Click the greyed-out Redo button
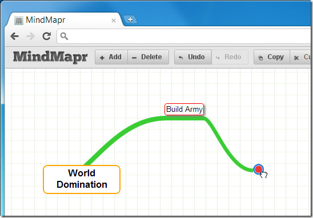Image resolution: width=313 pixels, height=218 pixels. pos(230,57)
